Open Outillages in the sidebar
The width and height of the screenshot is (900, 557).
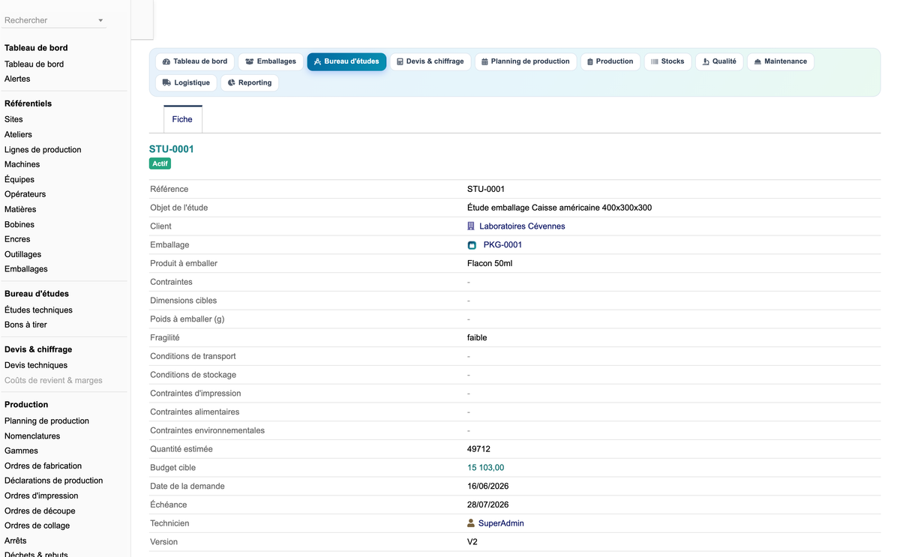pyautogui.click(x=22, y=254)
